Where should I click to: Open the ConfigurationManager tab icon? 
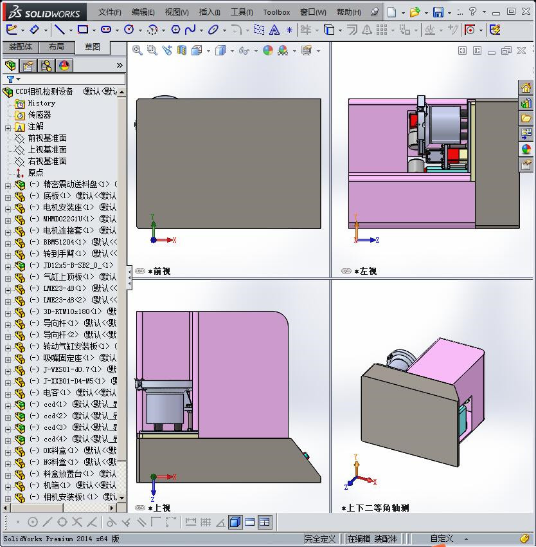[46, 65]
